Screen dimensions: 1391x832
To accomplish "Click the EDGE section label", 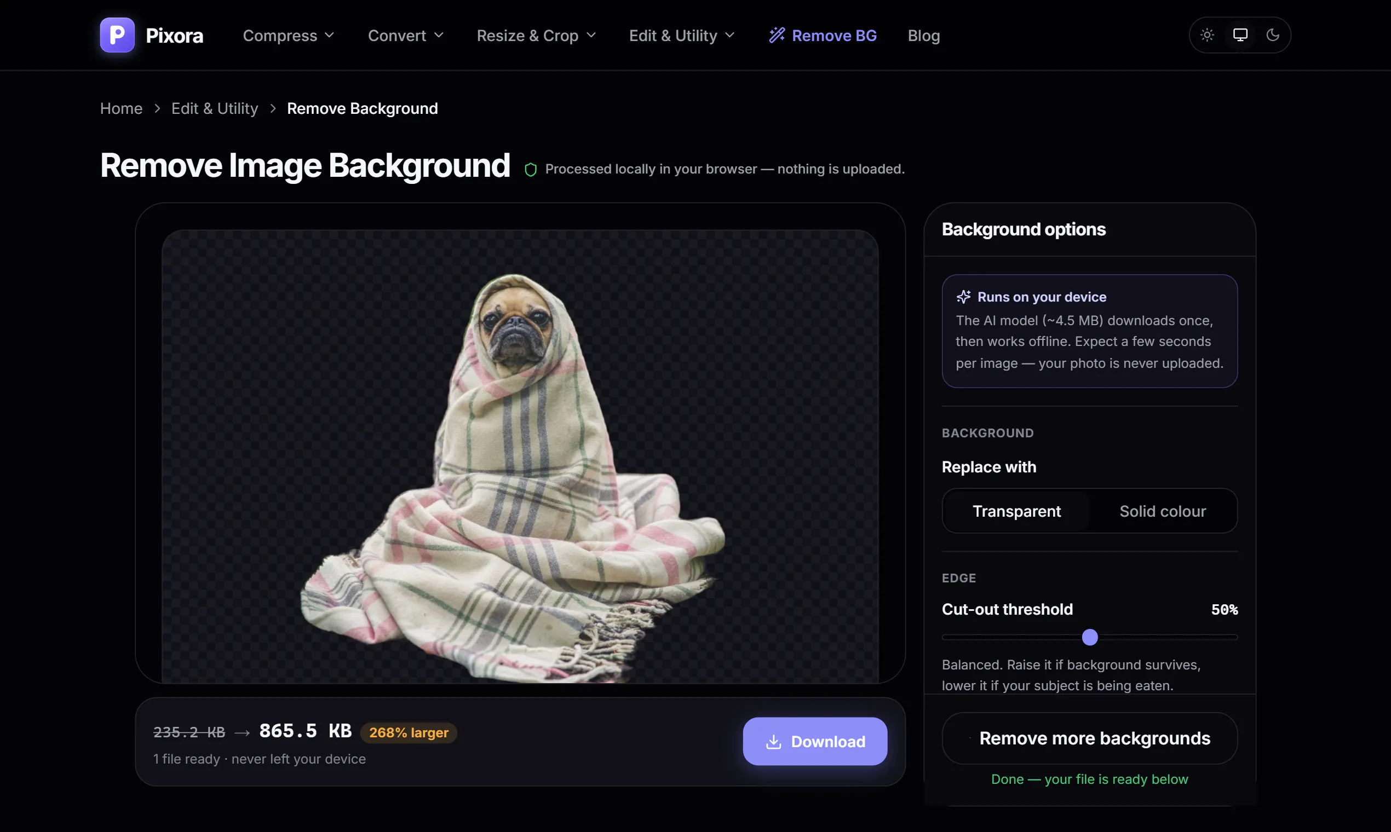I will pyautogui.click(x=959, y=578).
